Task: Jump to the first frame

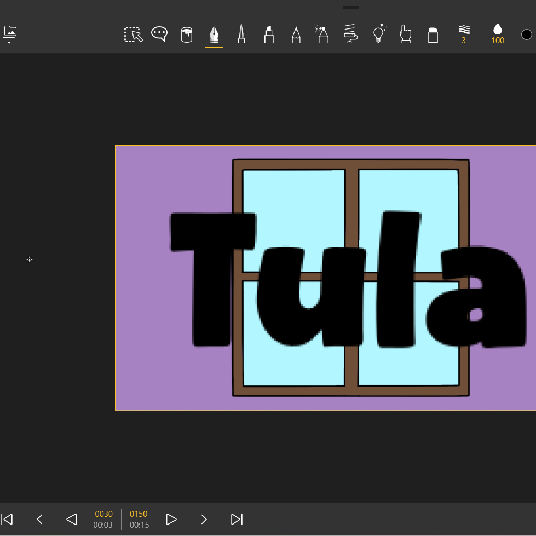Action: (x=7, y=519)
